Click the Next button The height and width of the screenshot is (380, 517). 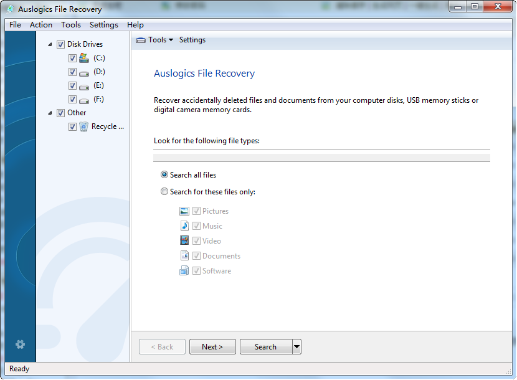(x=212, y=346)
